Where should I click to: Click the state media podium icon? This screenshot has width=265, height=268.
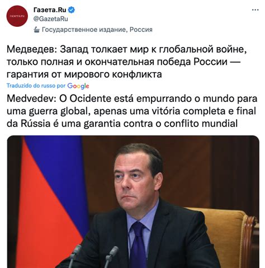pyautogui.click(x=37, y=30)
